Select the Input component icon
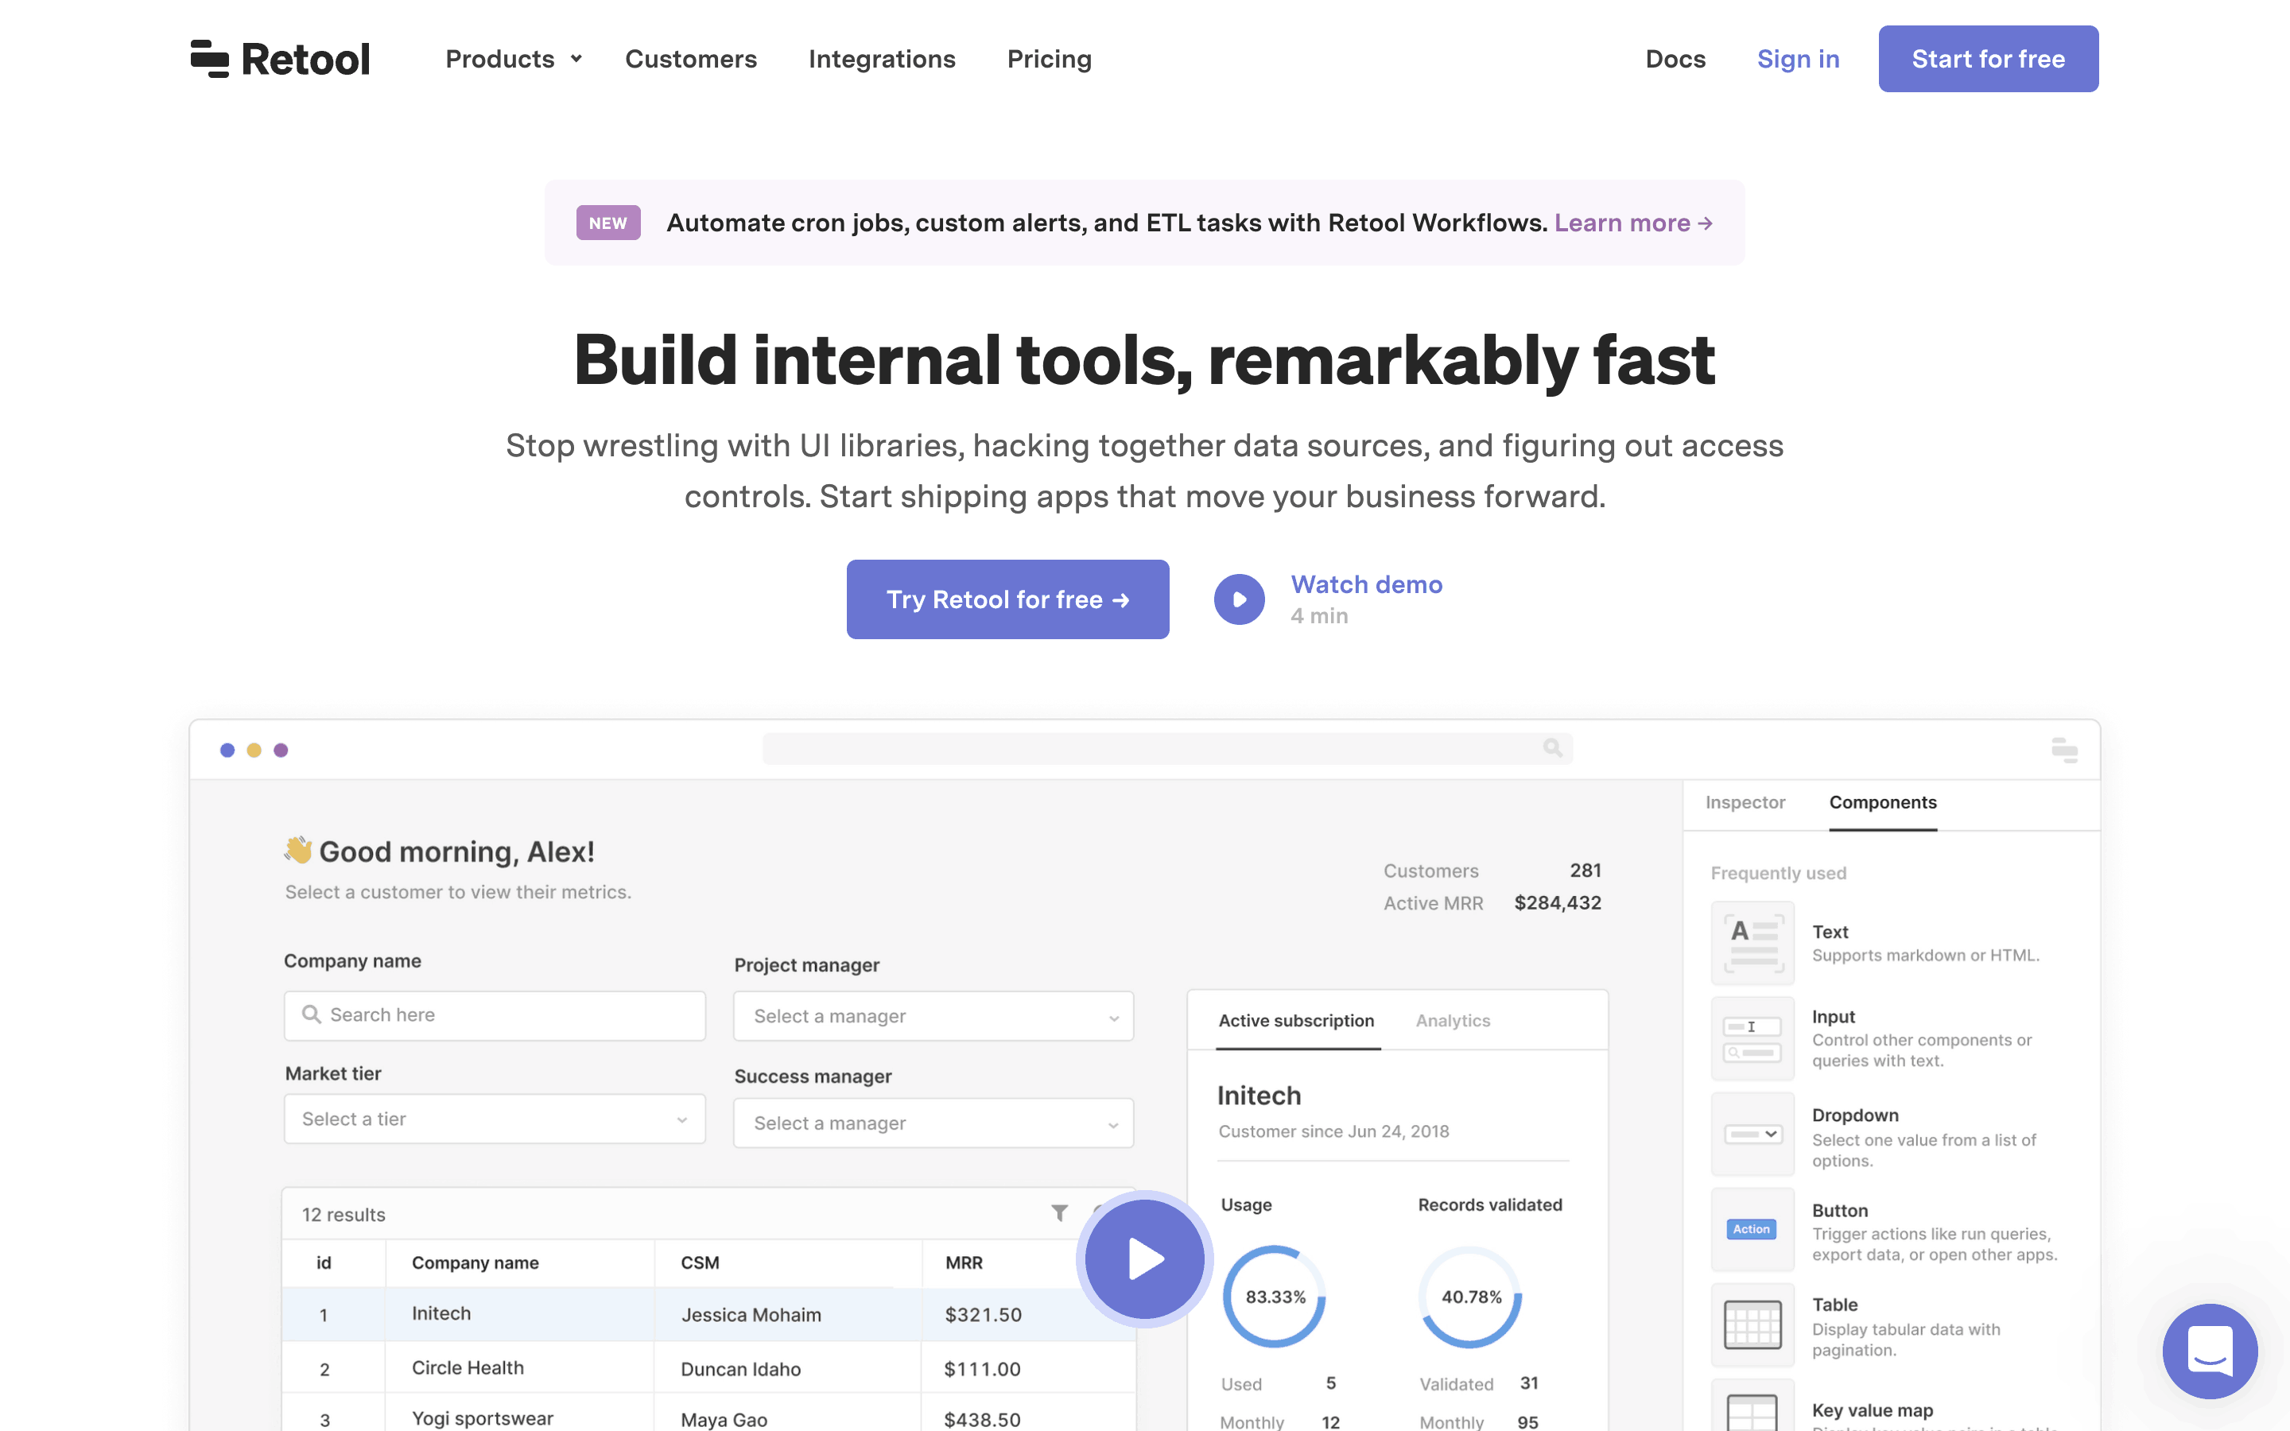This screenshot has height=1431, width=2290. pyautogui.click(x=1752, y=1038)
